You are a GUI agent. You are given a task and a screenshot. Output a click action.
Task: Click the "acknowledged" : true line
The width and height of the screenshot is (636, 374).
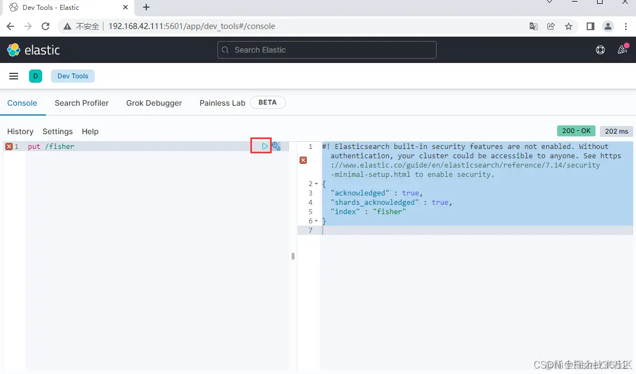[x=376, y=193]
